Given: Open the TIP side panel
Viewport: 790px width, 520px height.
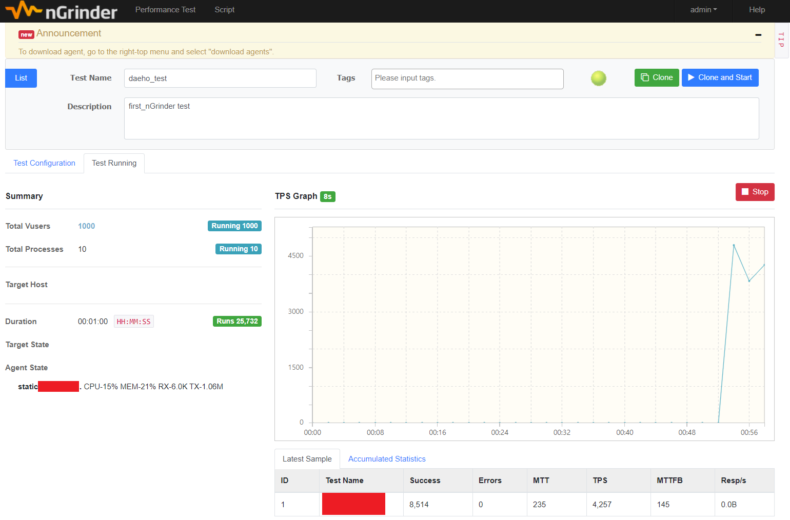Looking at the screenshot, I should pyautogui.click(x=781, y=41).
